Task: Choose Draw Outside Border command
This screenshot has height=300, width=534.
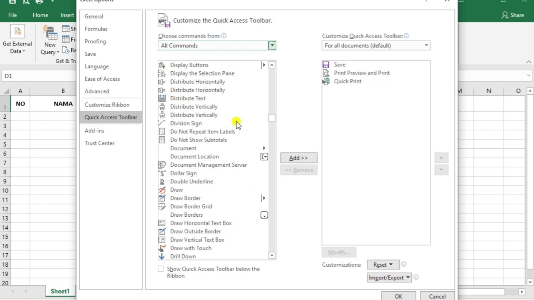Action: pyautogui.click(x=213, y=232)
